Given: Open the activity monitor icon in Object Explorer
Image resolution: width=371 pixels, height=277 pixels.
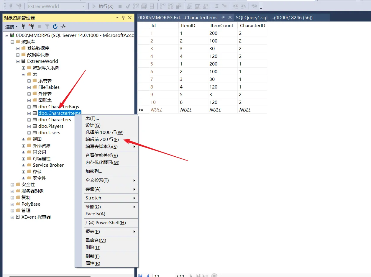Looking at the screenshot, I should coord(63,27).
